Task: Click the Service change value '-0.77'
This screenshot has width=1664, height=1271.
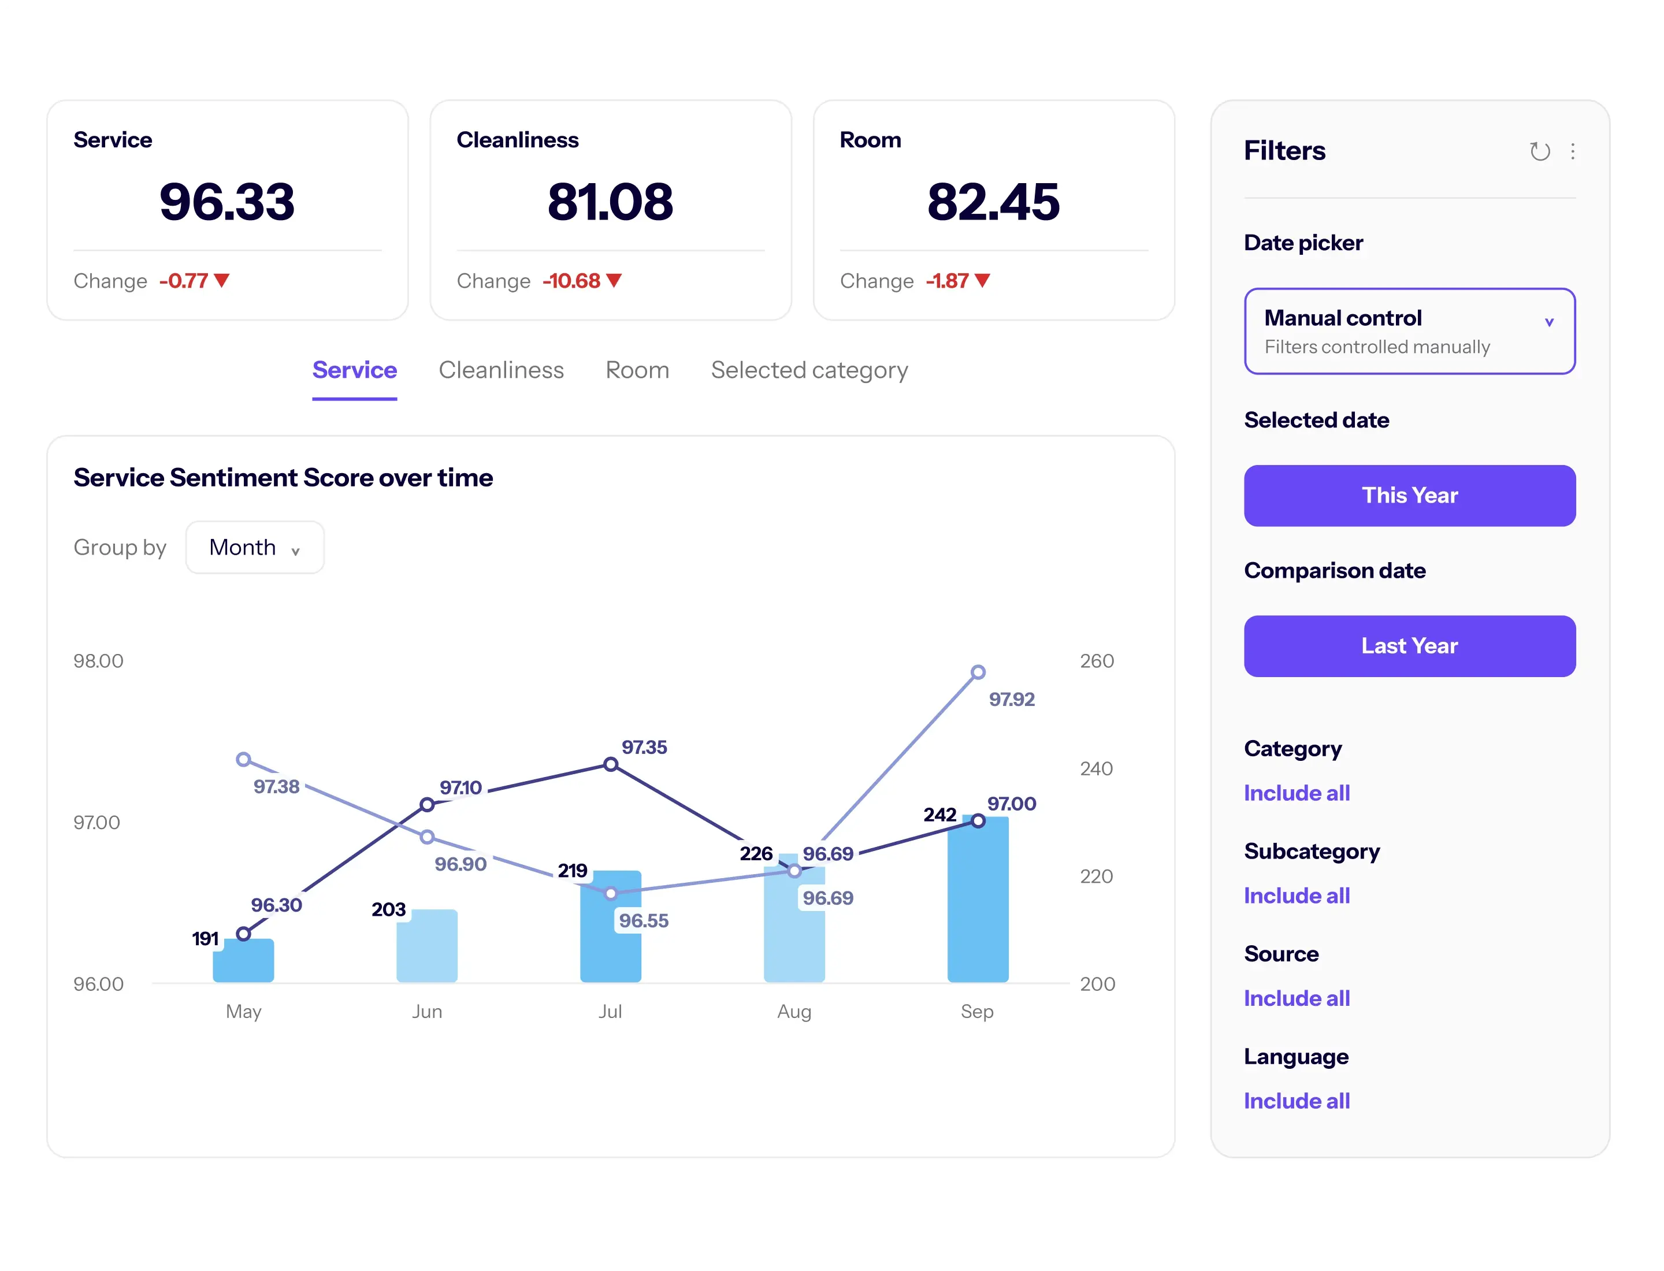Action: [x=184, y=281]
